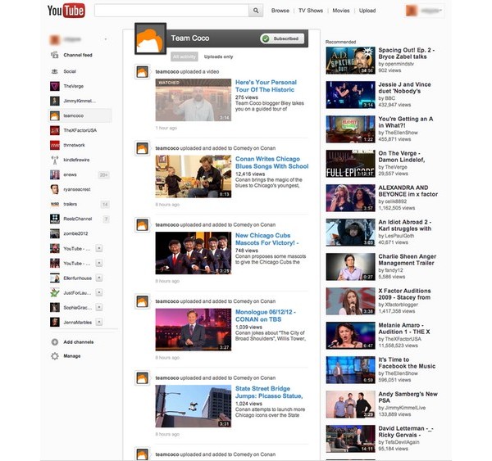Expand dropdown next to SophiaGrac...

click(x=99, y=307)
